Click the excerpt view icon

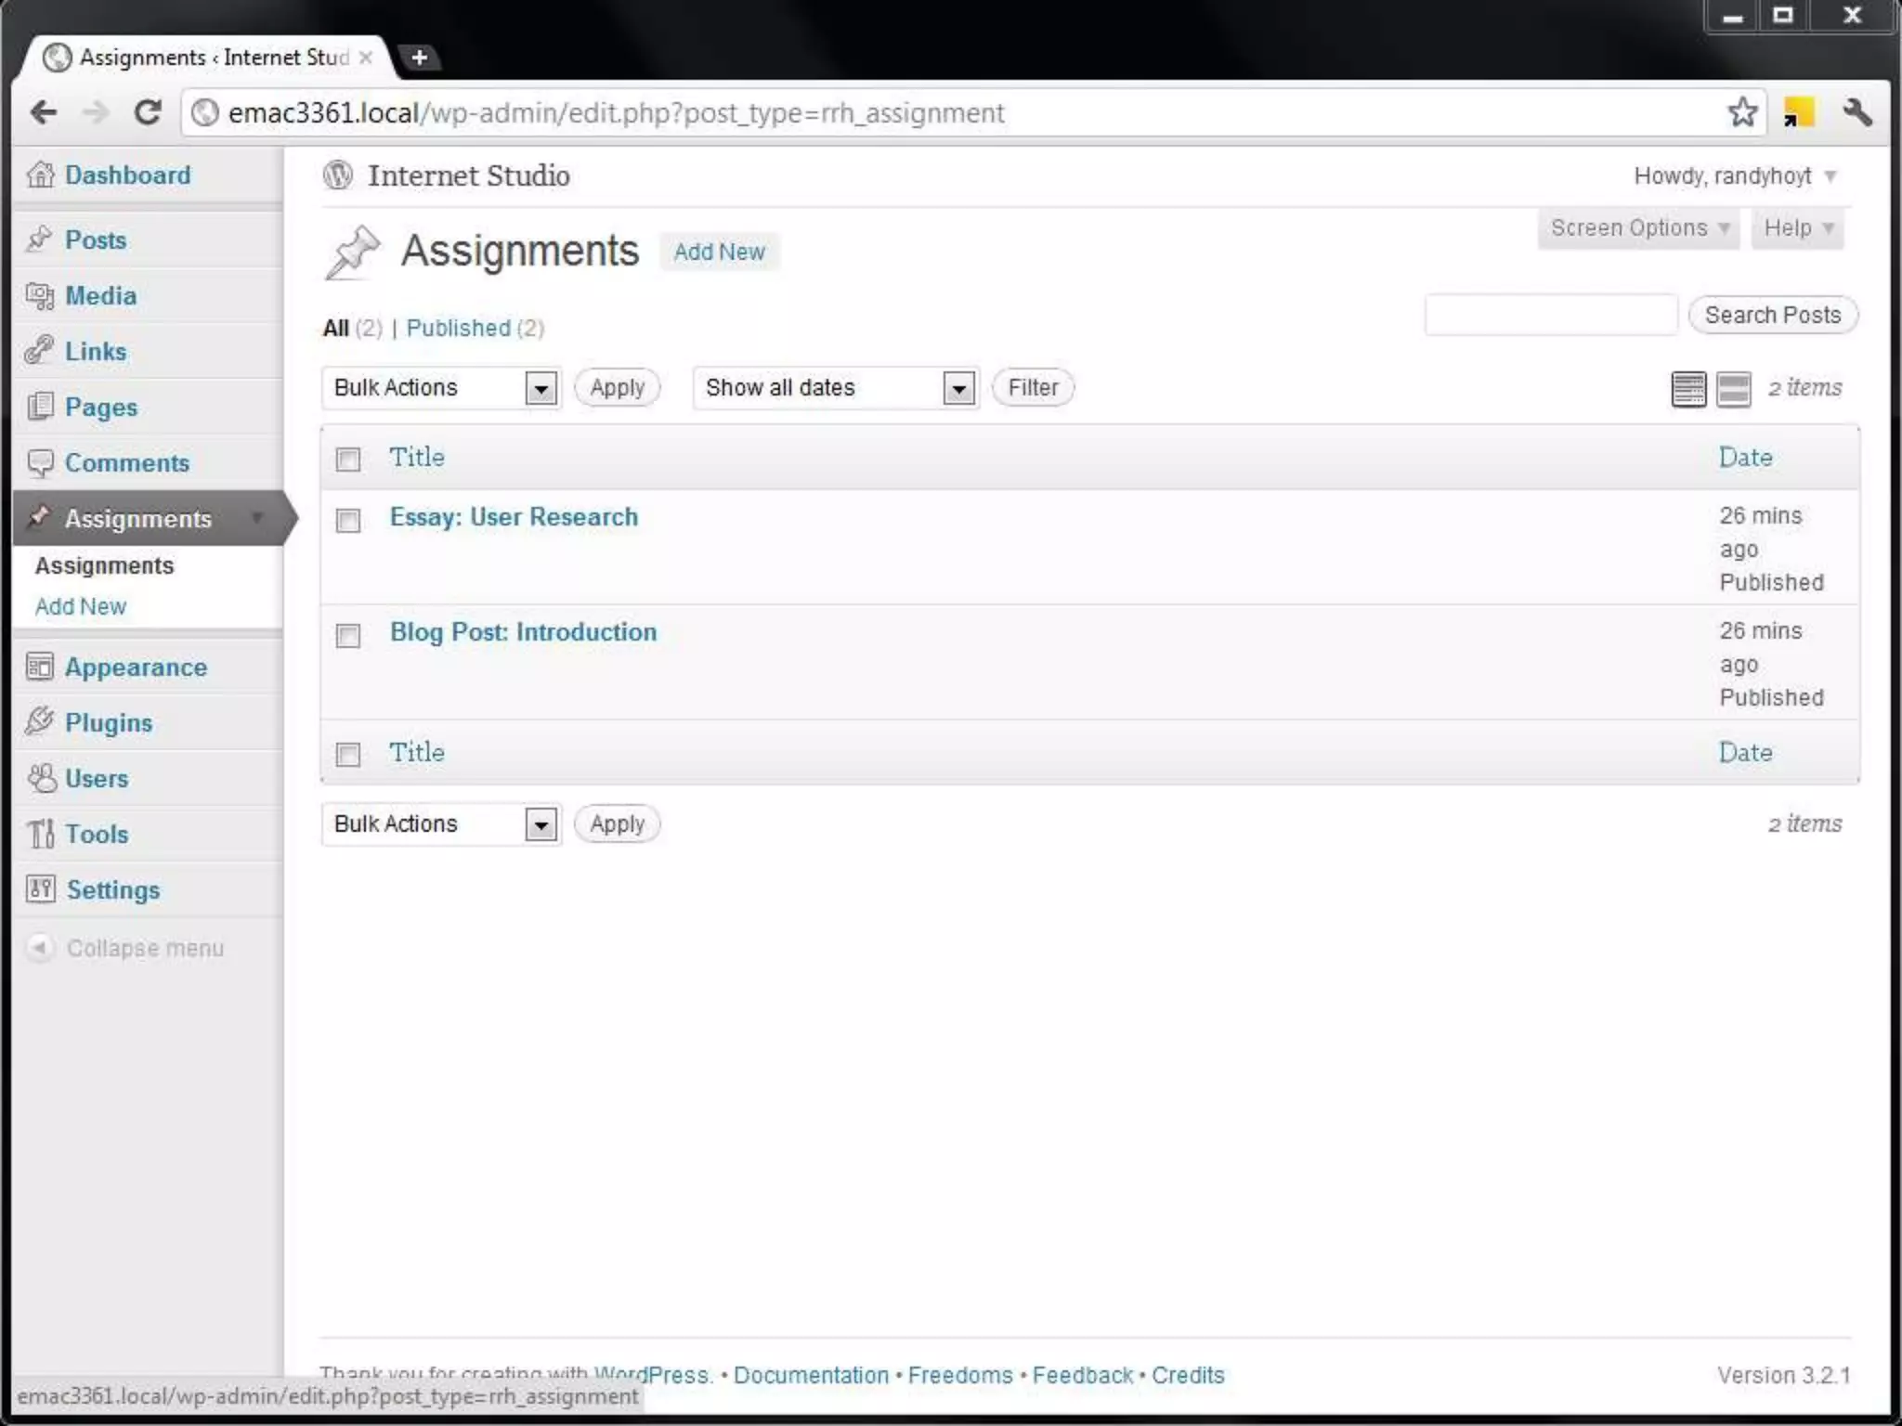[1733, 389]
